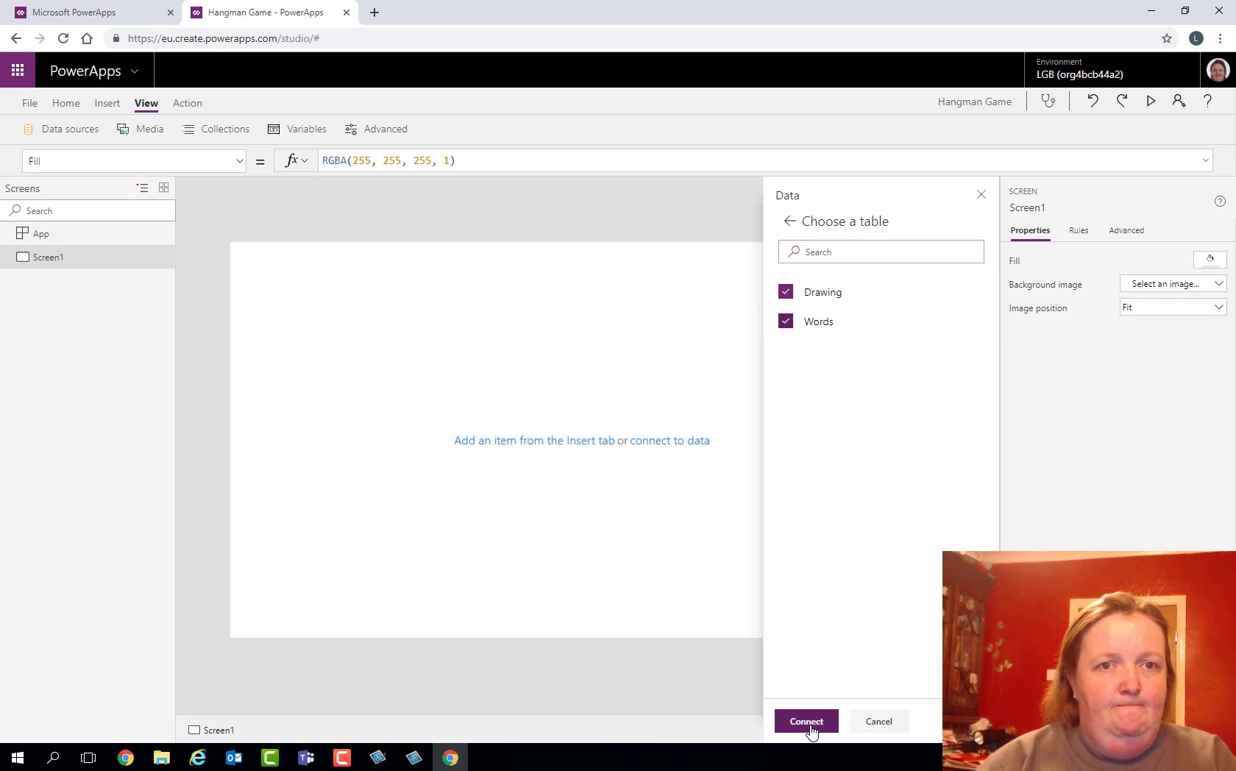Follow the Add an item from Insert tab link

tap(534, 441)
